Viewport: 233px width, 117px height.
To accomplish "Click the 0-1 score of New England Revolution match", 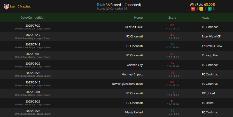I will point(172,82).
